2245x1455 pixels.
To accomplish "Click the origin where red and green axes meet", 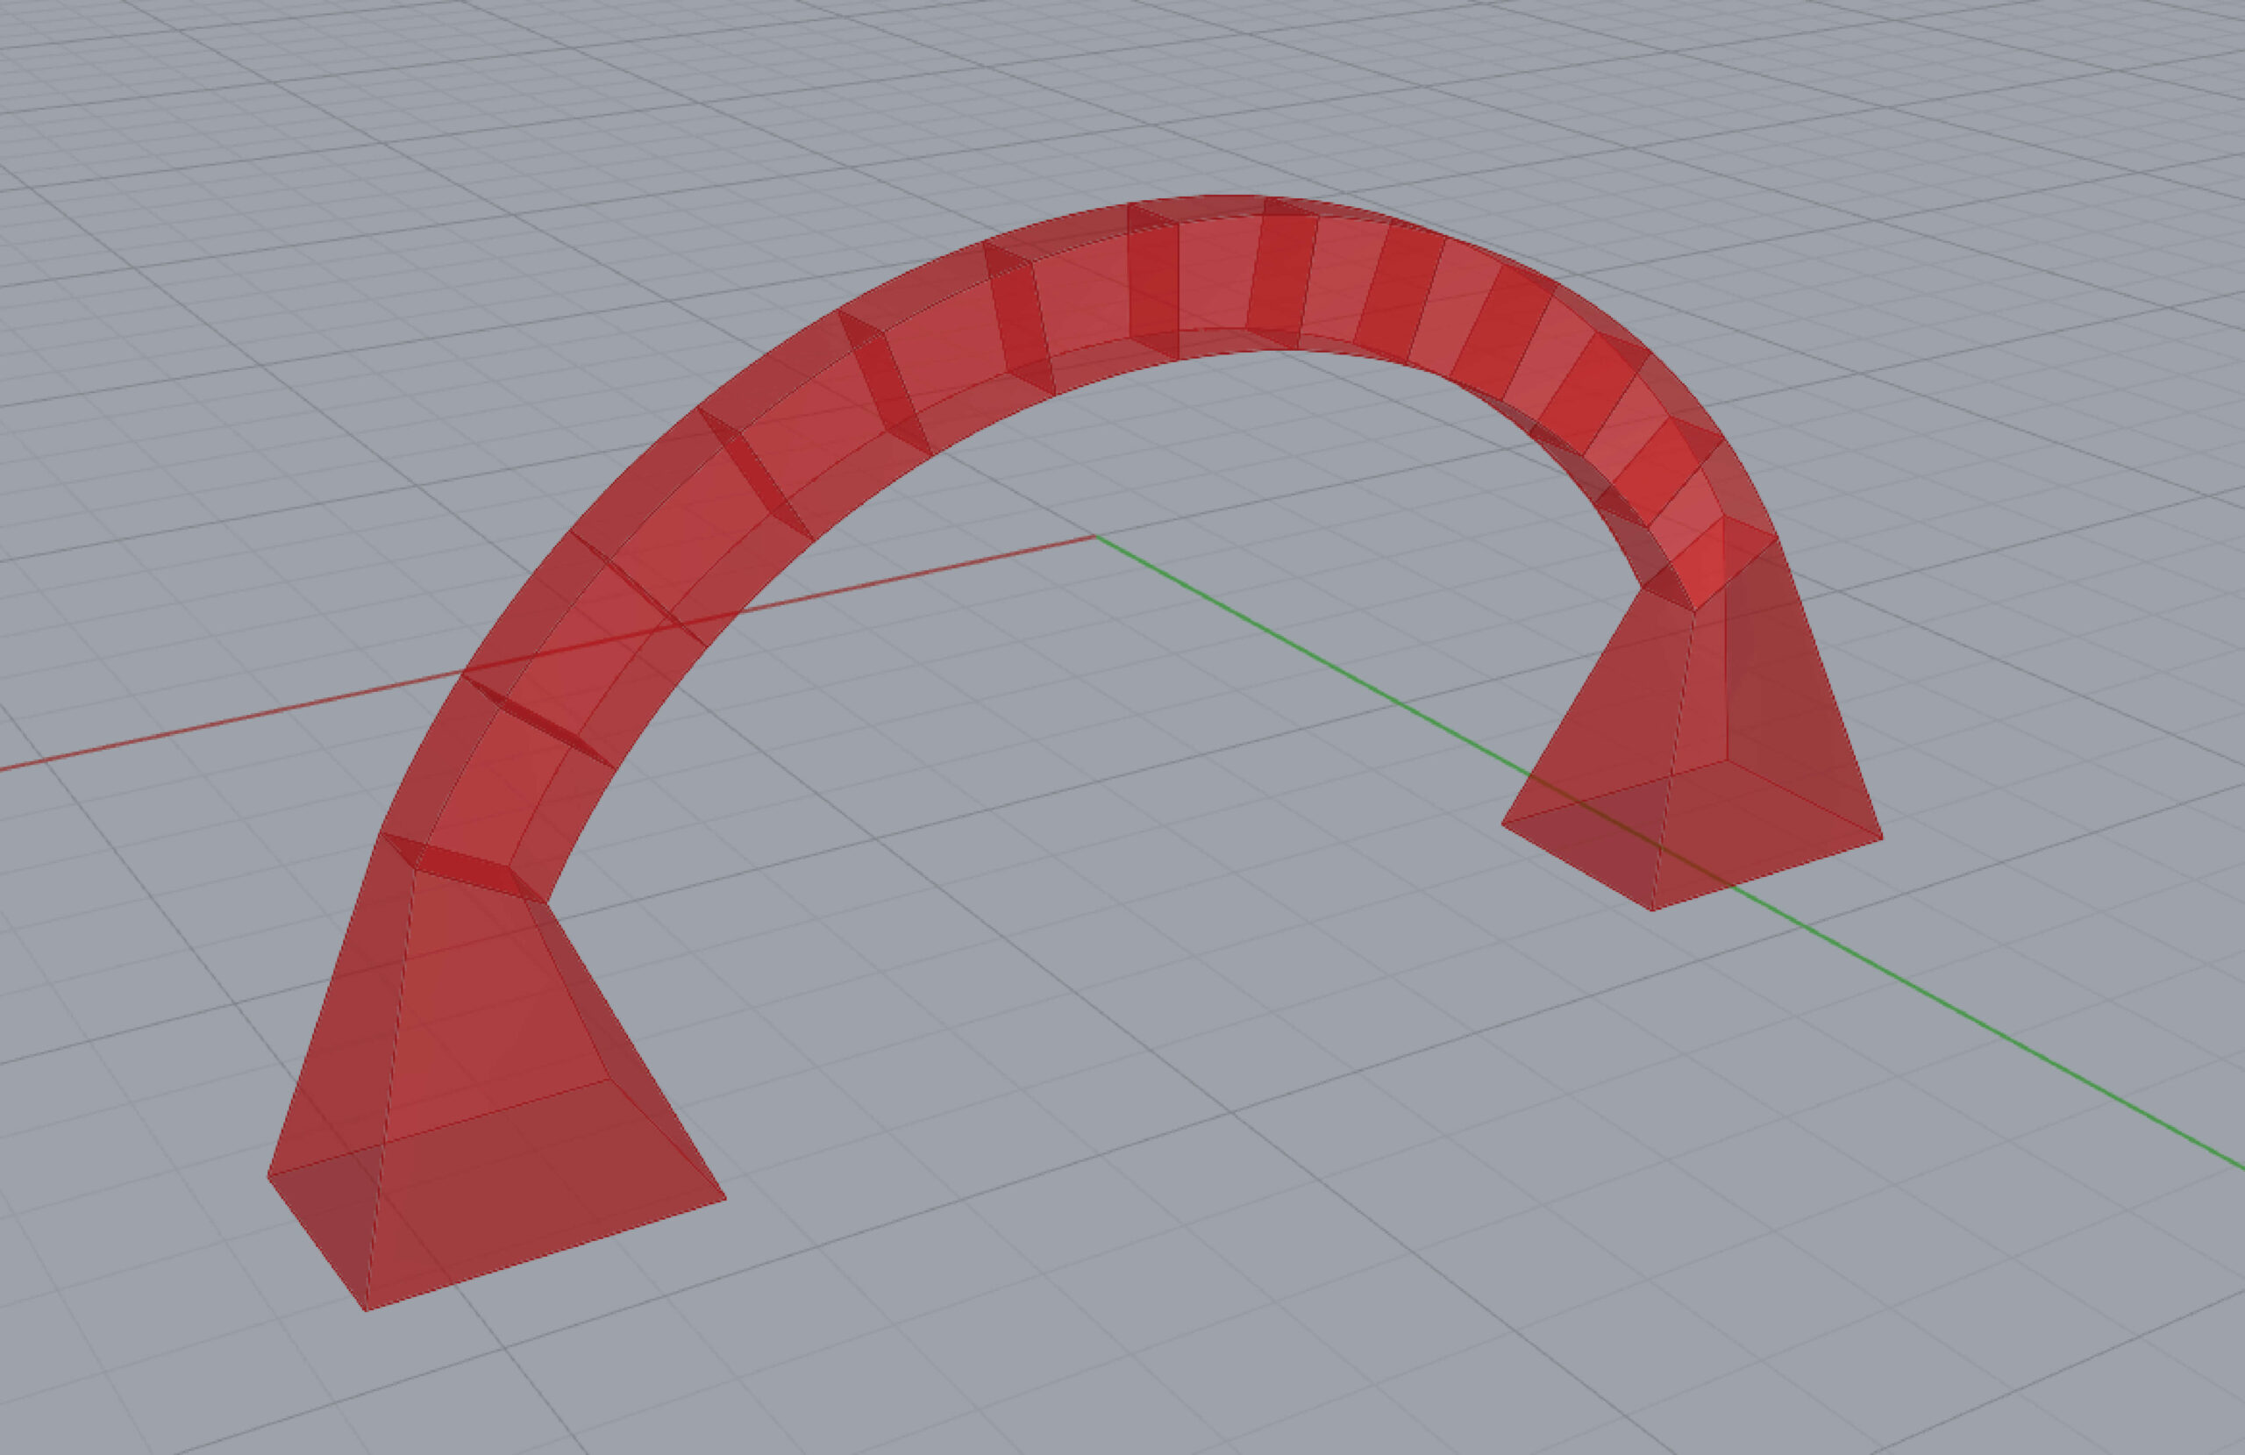I will click(x=1094, y=537).
